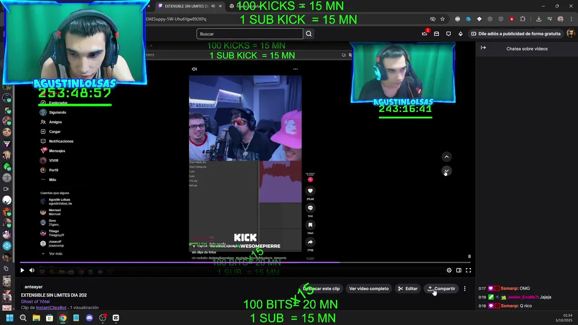Image resolution: width=578 pixels, height=325 pixels.
Task: Open the InstantClipsBot link
Action: click(x=51, y=308)
